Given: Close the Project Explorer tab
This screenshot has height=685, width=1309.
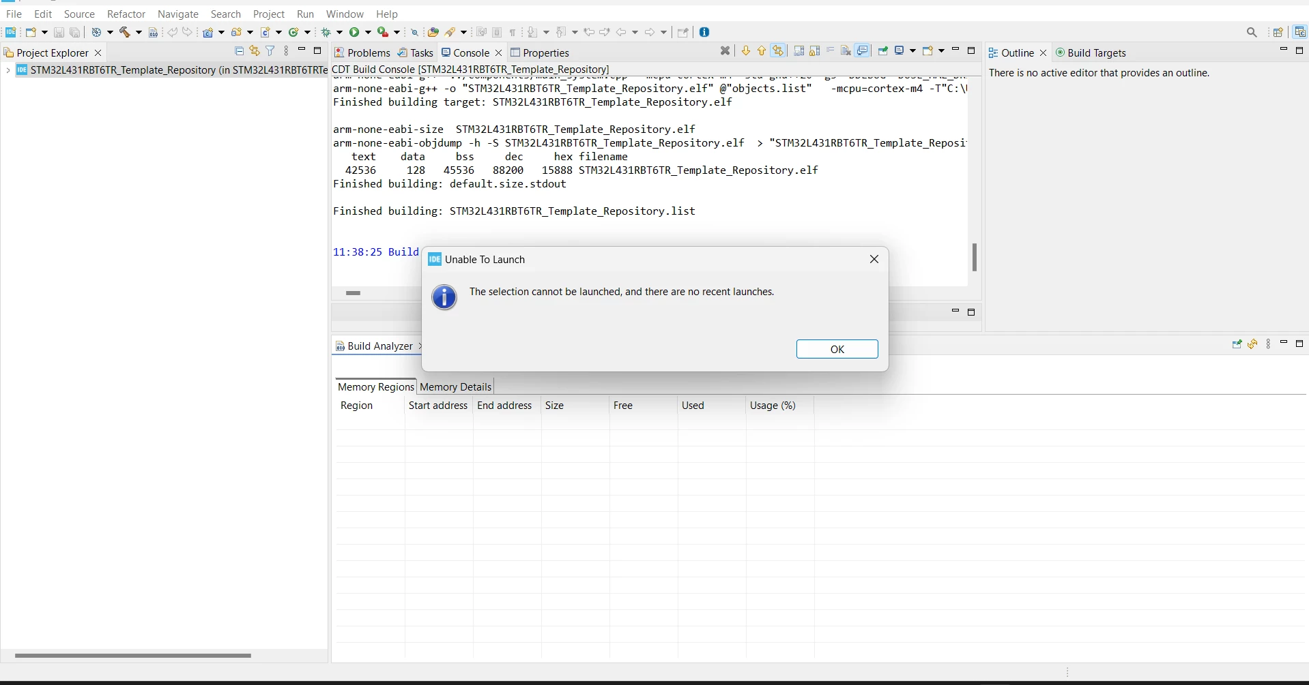Looking at the screenshot, I should [x=98, y=52].
